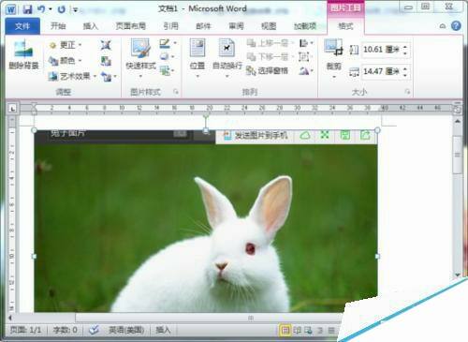Click the Group objects icon
The height and width of the screenshot is (342, 468).
[304, 56]
